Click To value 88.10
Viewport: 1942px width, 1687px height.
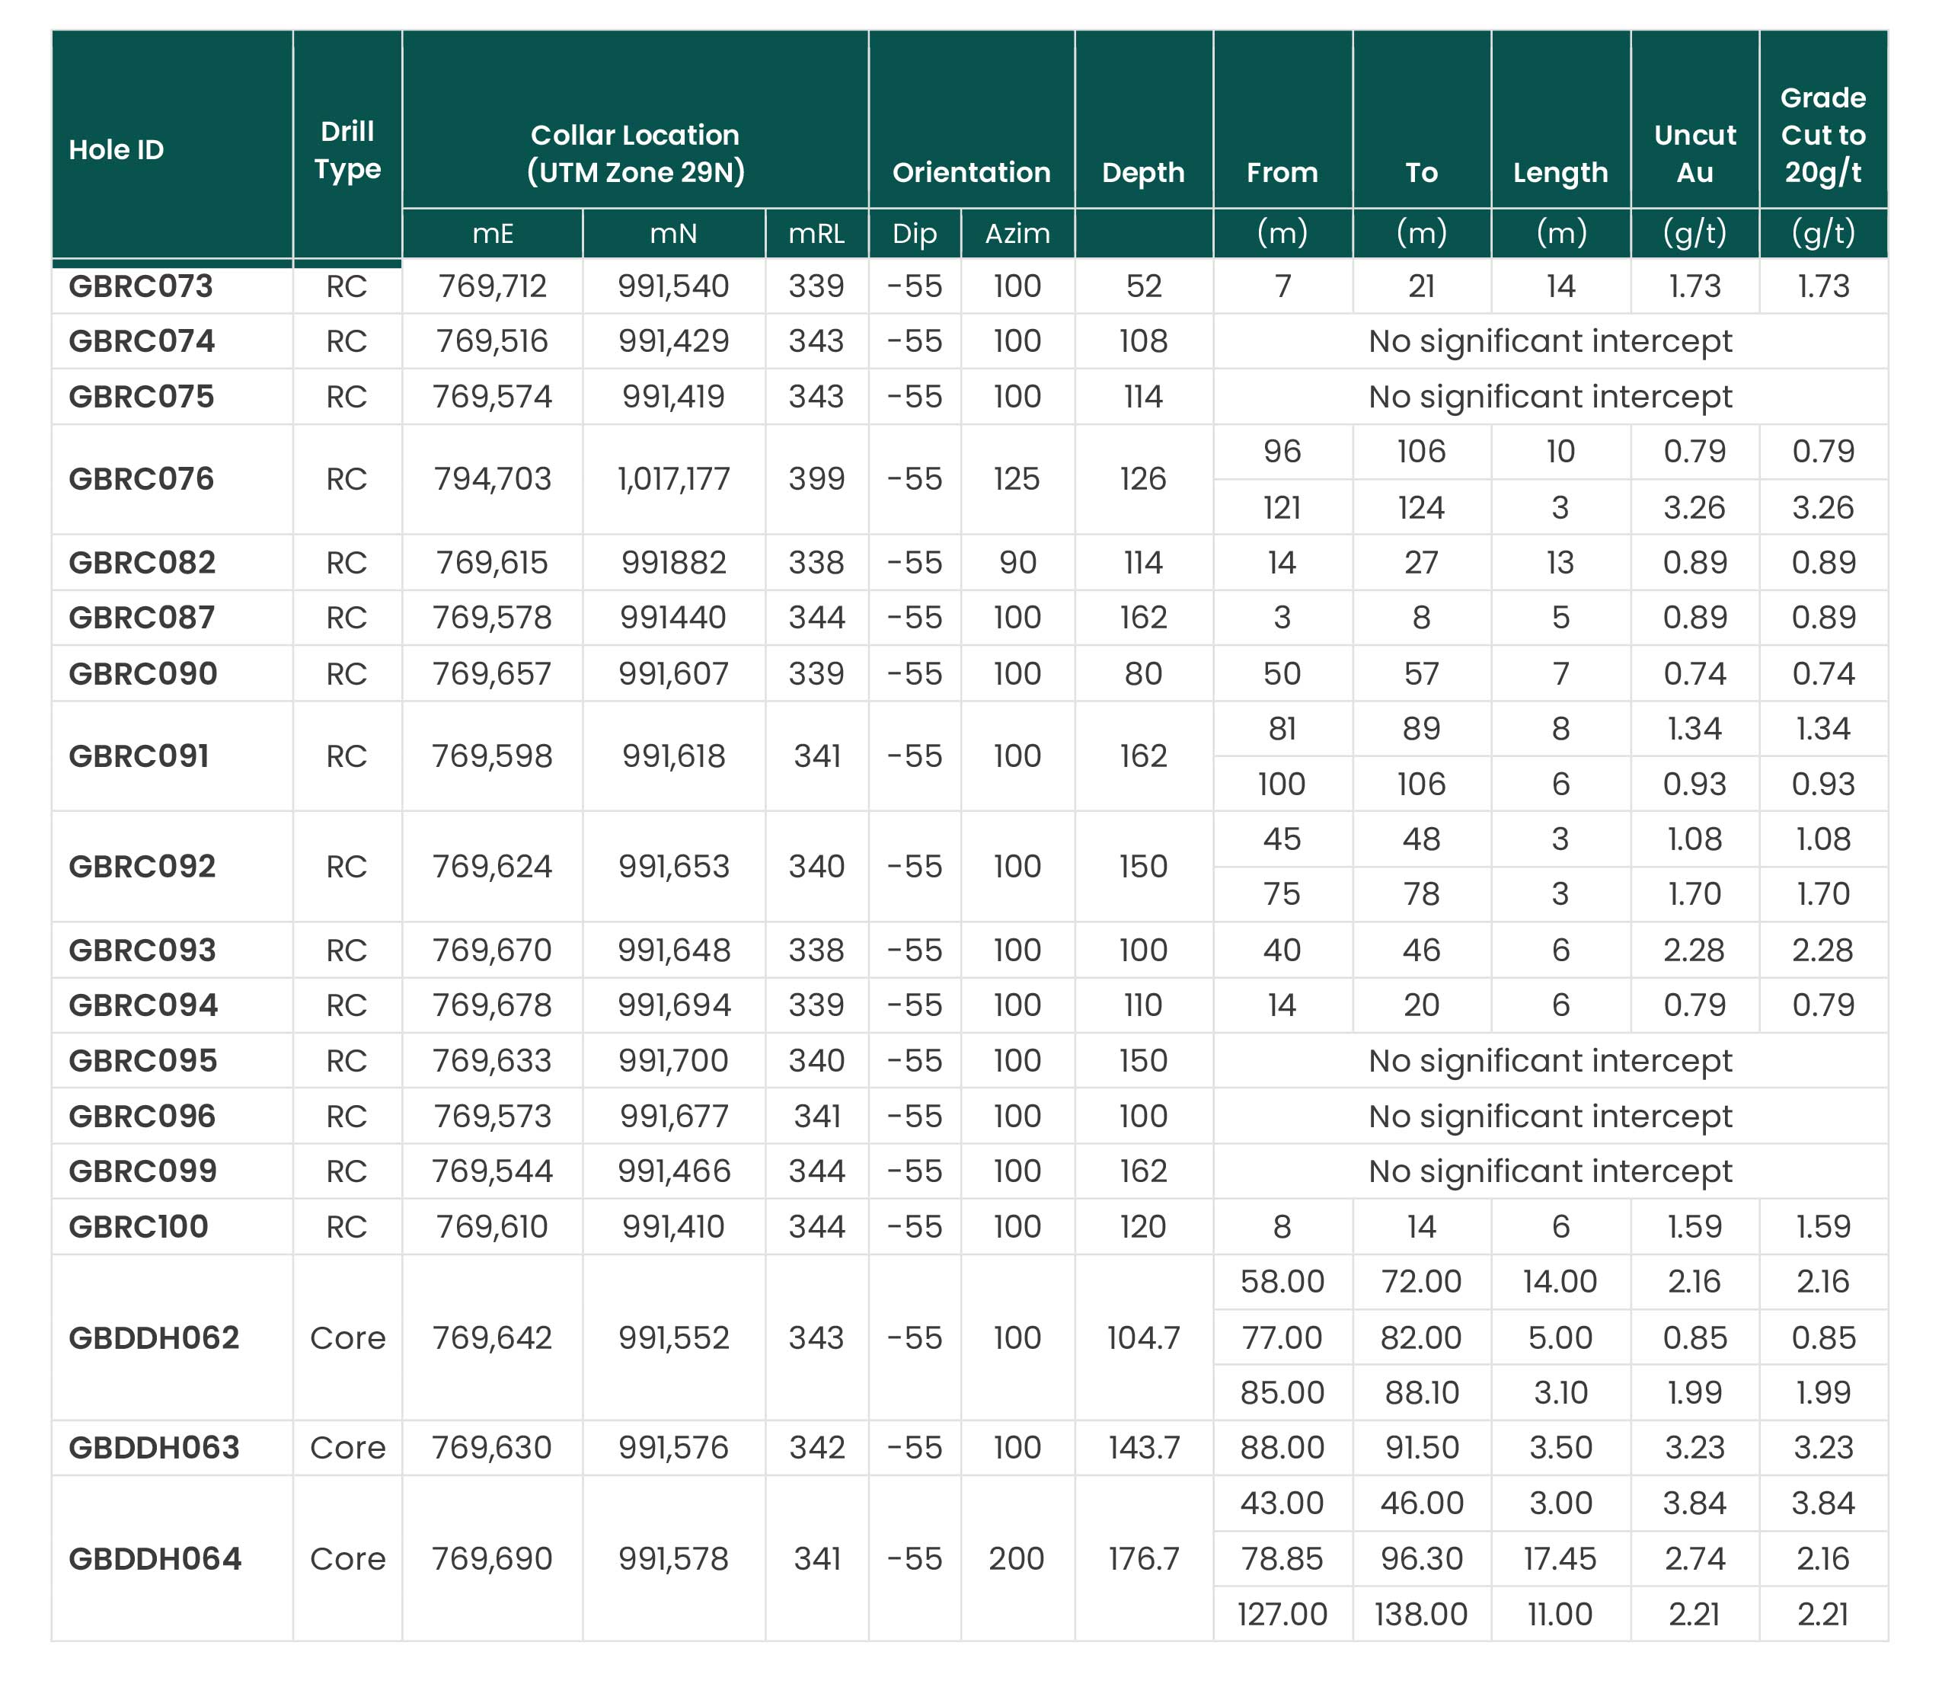click(1420, 1393)
